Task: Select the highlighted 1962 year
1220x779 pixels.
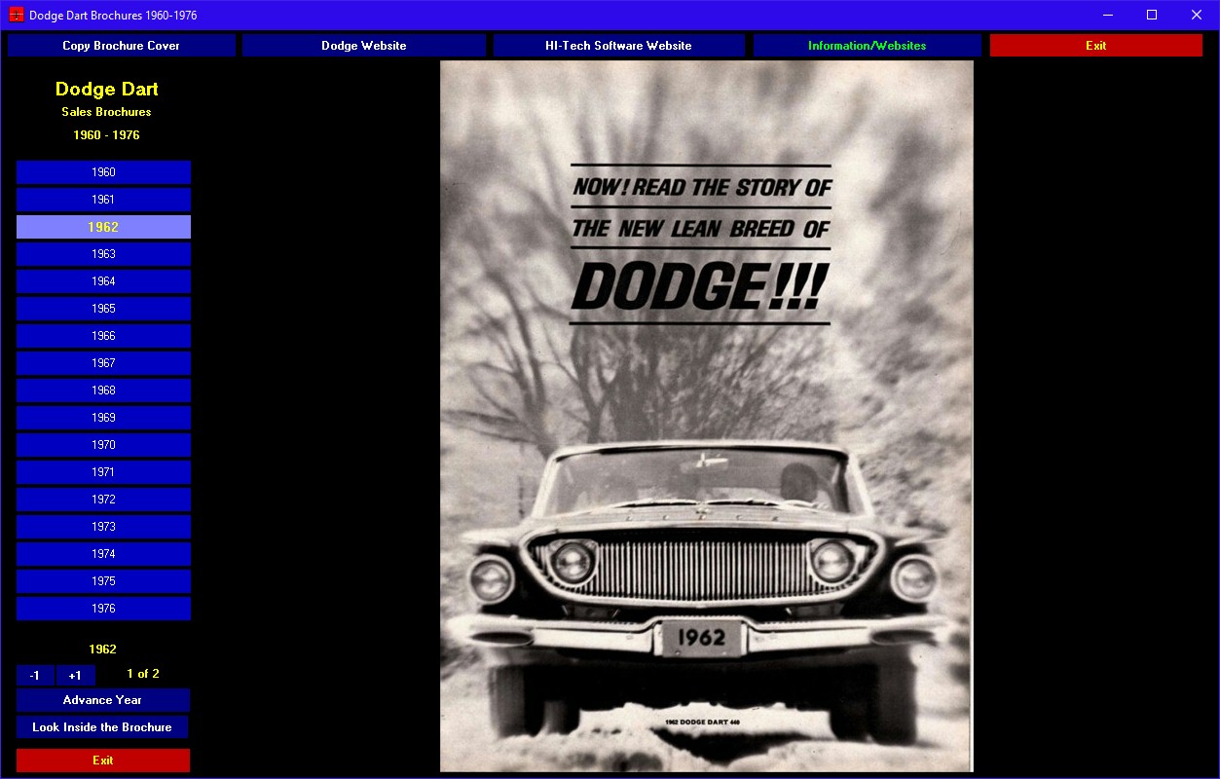Action: (103, 227)
